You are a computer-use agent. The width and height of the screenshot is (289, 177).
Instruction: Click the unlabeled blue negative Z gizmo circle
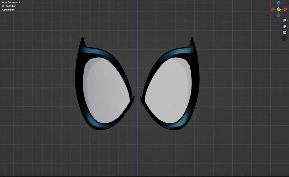[279, 16]
